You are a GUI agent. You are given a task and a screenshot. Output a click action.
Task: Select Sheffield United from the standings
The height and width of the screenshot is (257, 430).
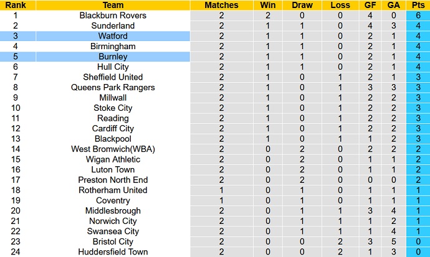coord(113,77)
